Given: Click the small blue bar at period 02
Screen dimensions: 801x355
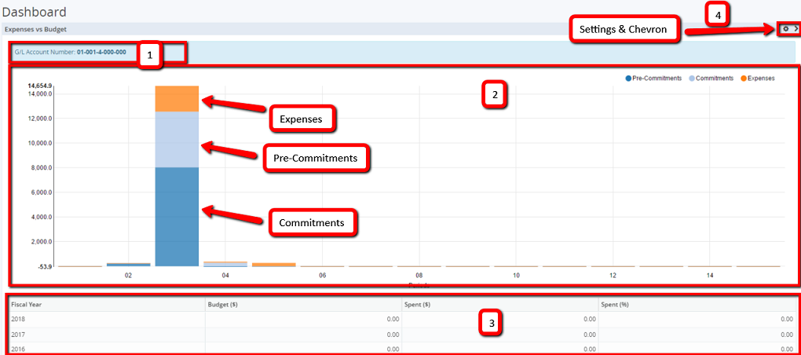Looking at the screenshot, I should click(128, 265).
